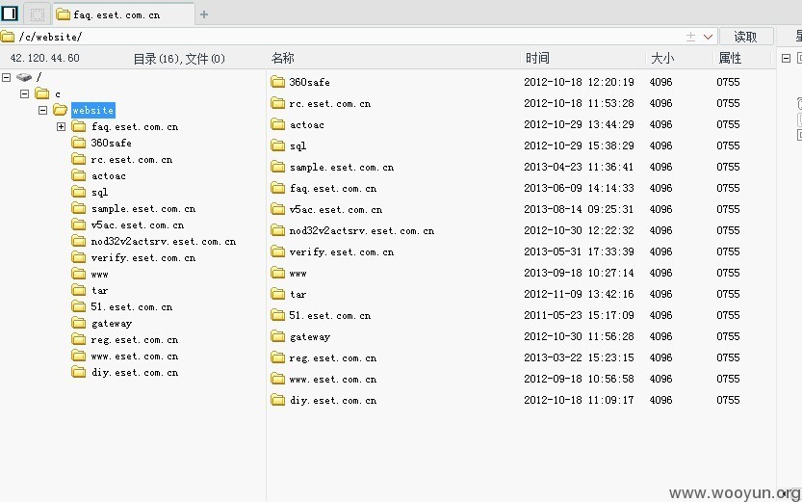This screenshot has height=502, width=802.
Task: Collapse the website folder tree node
Action: coord(43,110)
